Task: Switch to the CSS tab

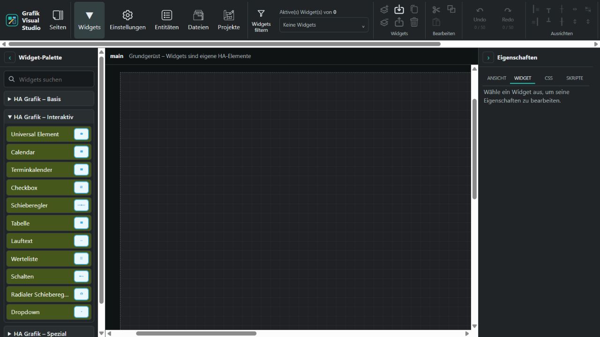Action: [x=548, y=78]
